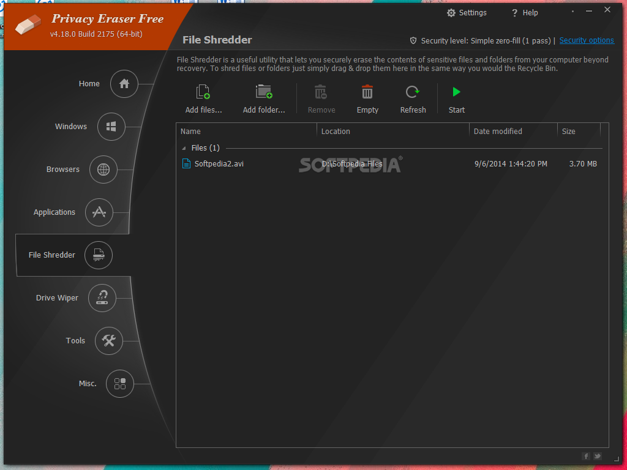Screen dimensions: 627x470
Task: Open the Tools wrench icon
Action: (x=109, y=340)
